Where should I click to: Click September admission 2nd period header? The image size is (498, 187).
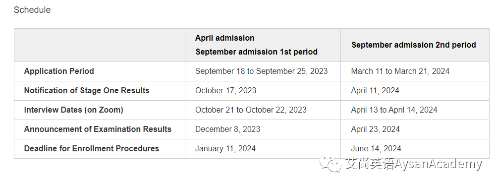point(414,45)
